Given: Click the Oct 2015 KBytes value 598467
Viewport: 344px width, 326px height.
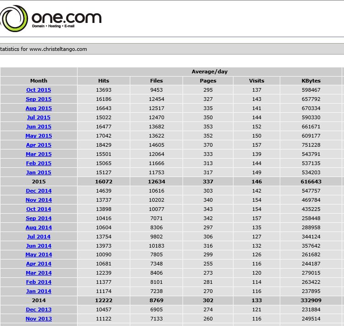Looking at the screenshot, I should (311, 90).
